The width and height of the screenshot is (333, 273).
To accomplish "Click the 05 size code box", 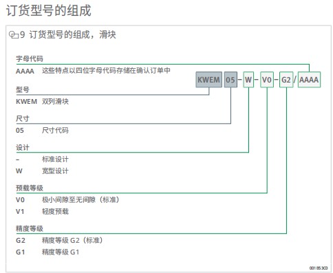I will coord(230,80).
